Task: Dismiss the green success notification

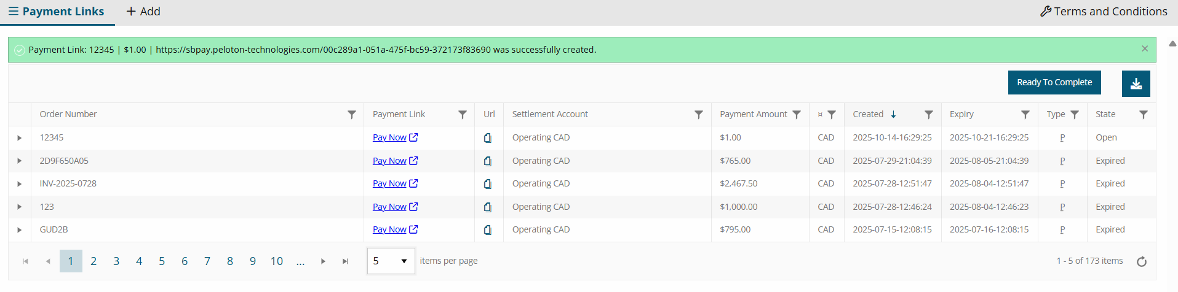Action: coord(1145,49)
